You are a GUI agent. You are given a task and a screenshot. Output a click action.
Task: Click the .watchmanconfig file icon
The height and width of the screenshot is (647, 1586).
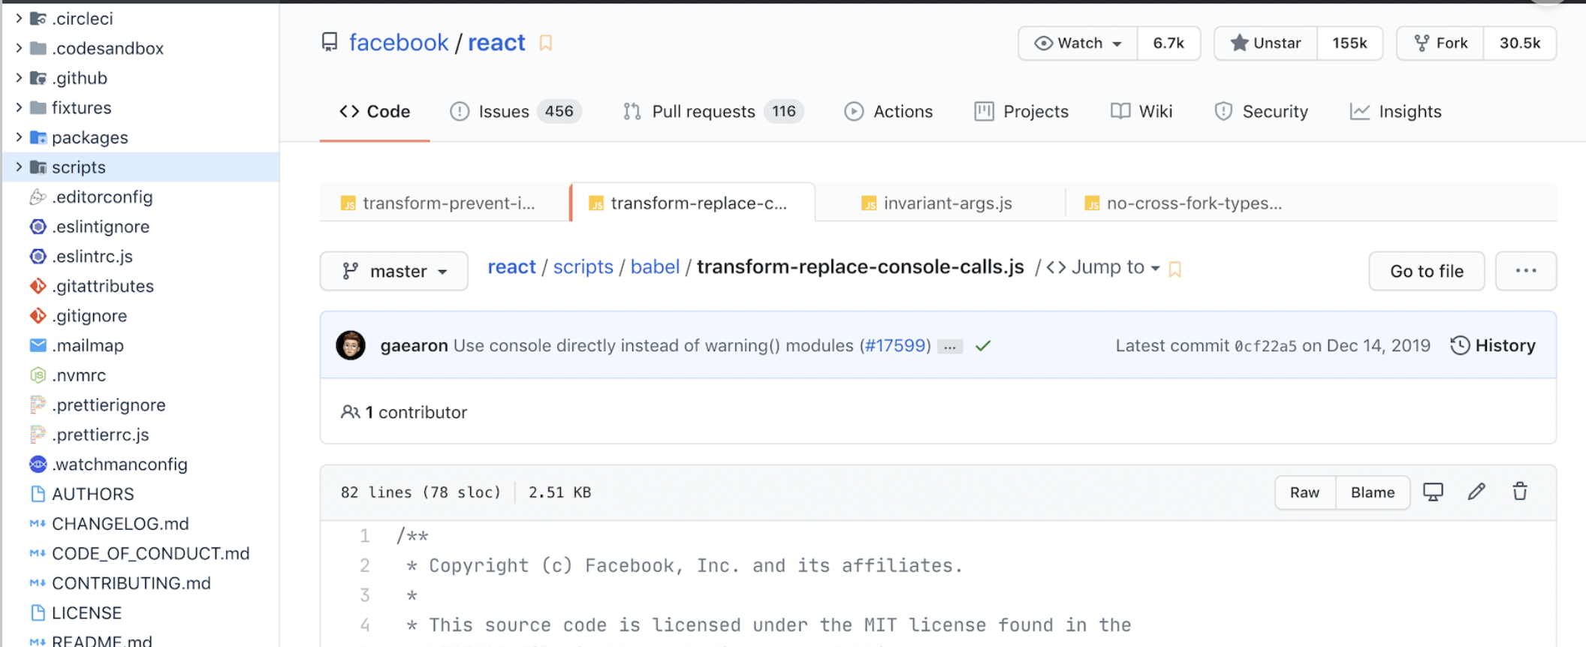38,464
